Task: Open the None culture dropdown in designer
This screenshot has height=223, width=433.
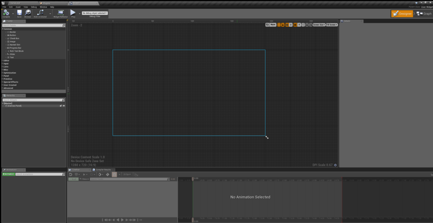Action: 273,25
